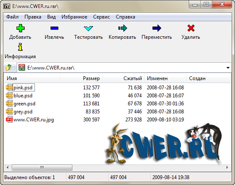
Task: Open the Сервис menu
Action: pyautogui.click(x=101, y=17)
